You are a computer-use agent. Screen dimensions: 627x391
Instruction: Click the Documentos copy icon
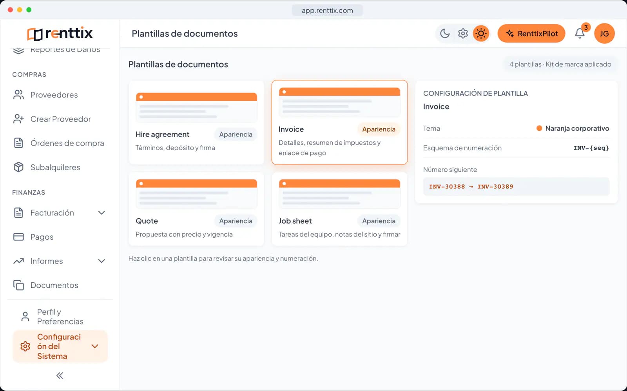[18, 285]
